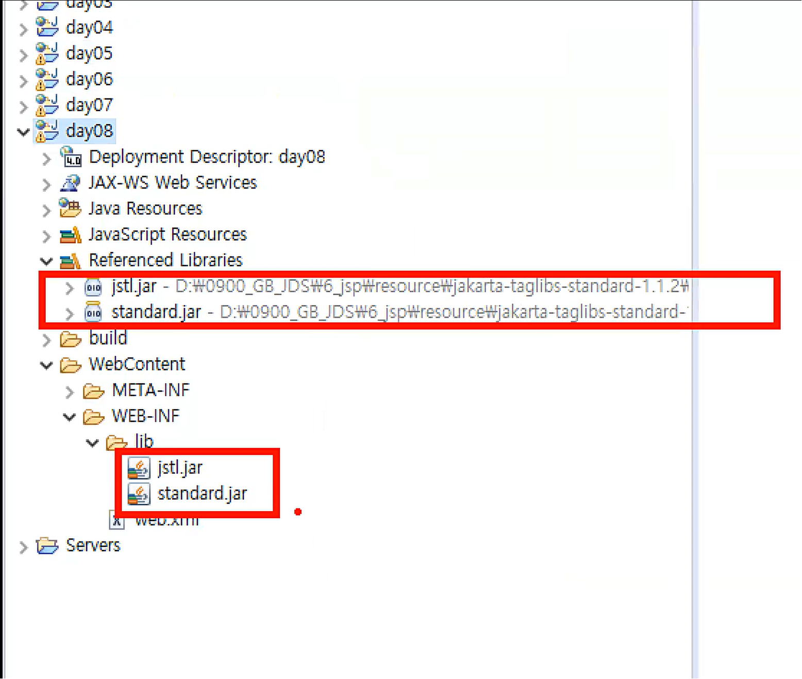
Task: Expand the day04 project
Action: click(x=23, y=28)
